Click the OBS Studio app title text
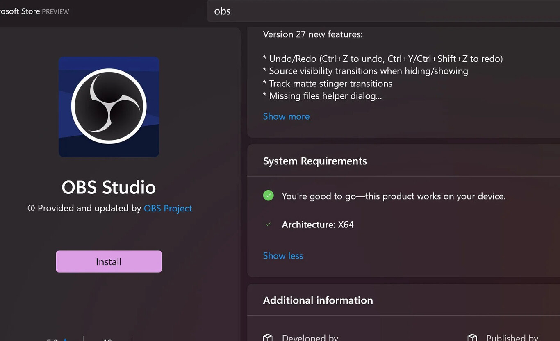 (109, 187)
